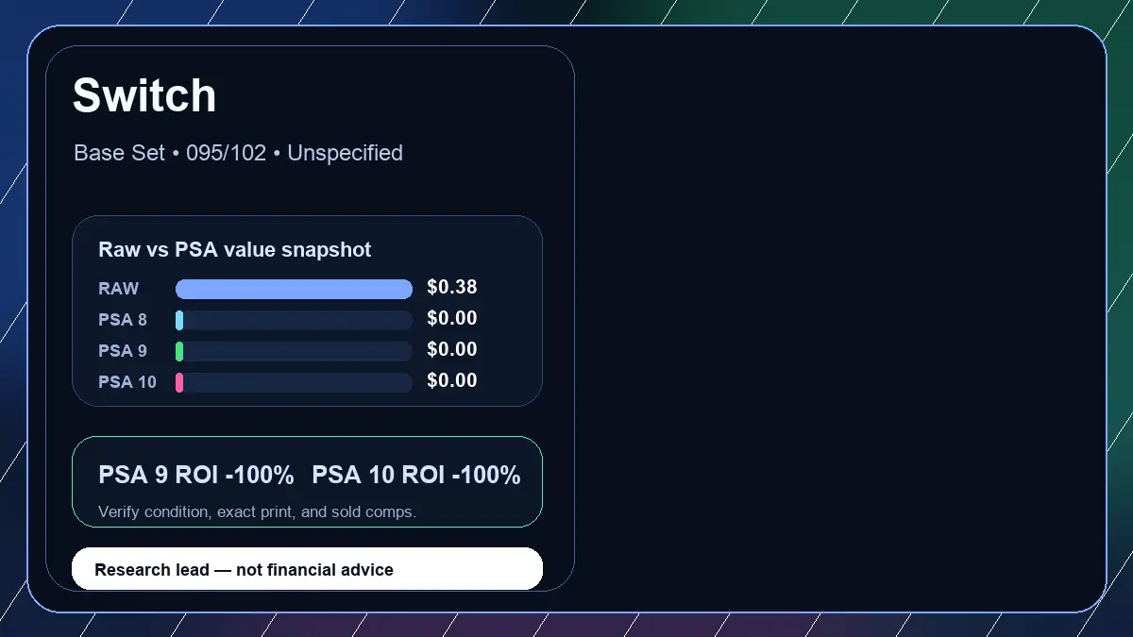Click the PSA 10 $0.00 value
This screenshot has height=637, width=1133.
click(x=452, y=381)
